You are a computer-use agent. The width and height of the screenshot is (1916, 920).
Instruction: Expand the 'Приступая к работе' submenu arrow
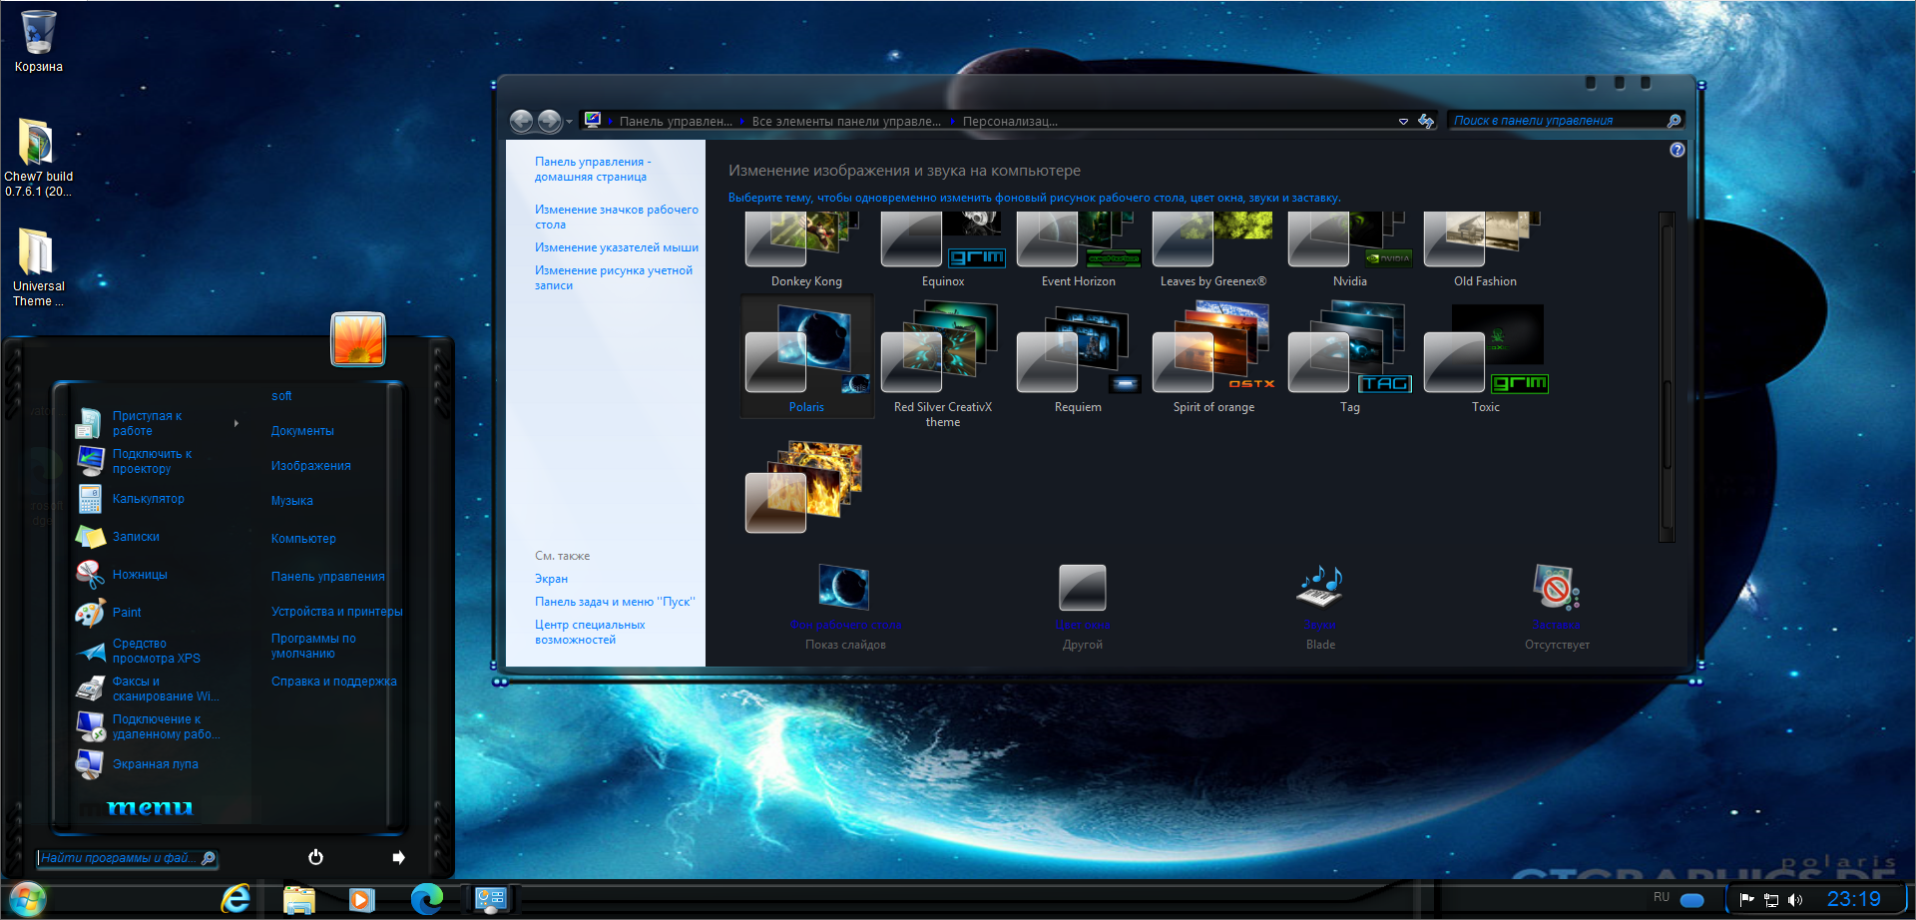pyautogui.click(x=237, y=423)
